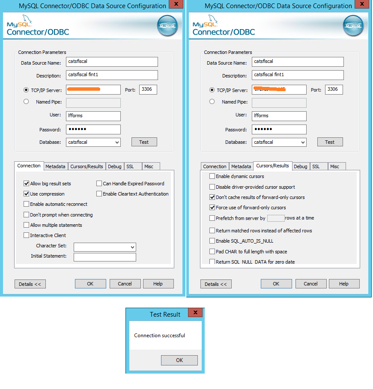Click TCP/IP Server address field in right window

click(x=279, y=89)
